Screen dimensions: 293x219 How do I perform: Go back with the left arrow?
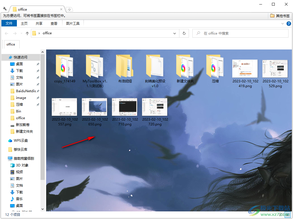[x=6, y=33]
